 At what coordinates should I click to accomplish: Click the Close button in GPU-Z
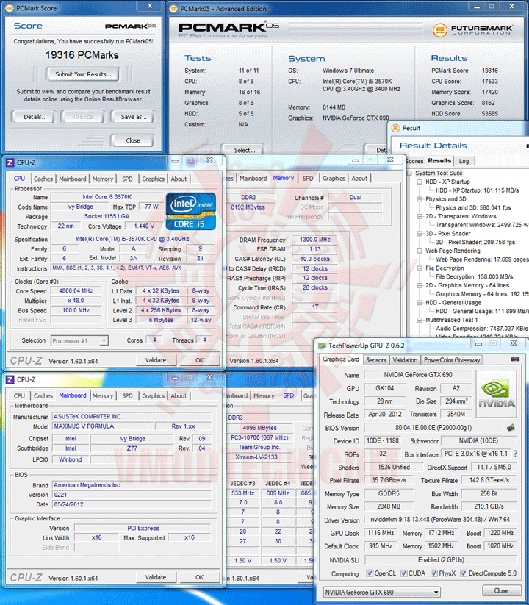click(501, 591)
